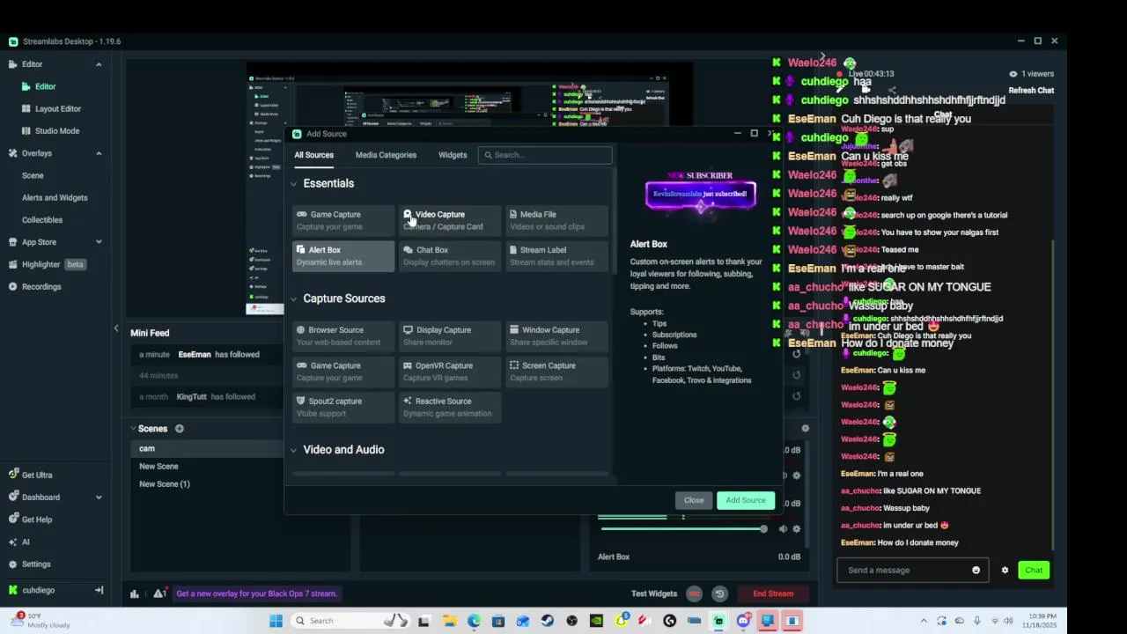
Task: Collapse the Editor sidebar group
Action: [x=99, y=64]
